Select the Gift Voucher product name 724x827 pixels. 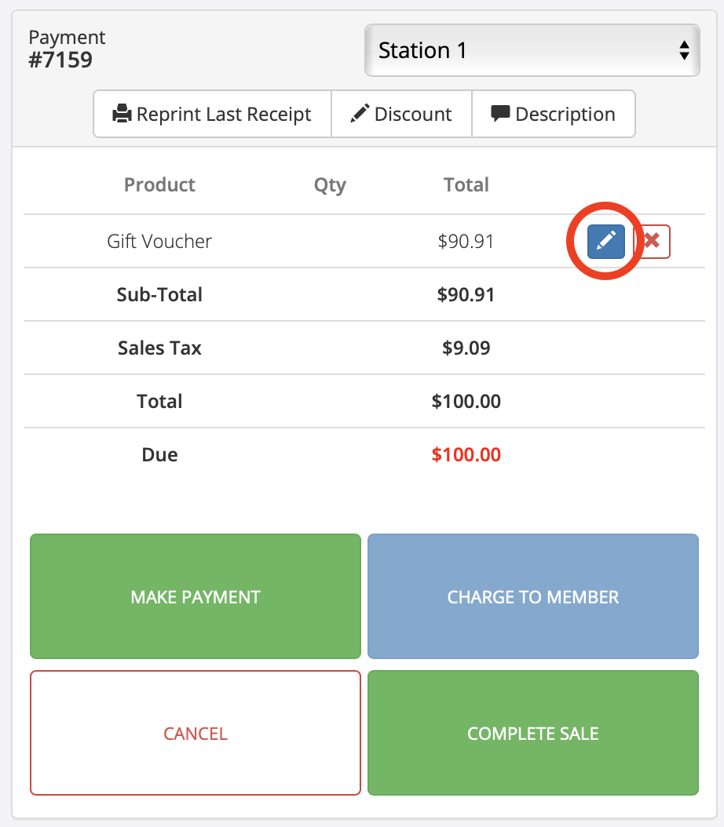pos(159,241)
